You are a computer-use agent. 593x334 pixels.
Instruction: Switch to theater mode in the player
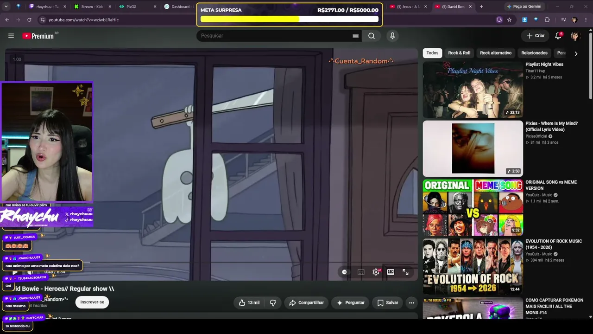click(391, 272)
